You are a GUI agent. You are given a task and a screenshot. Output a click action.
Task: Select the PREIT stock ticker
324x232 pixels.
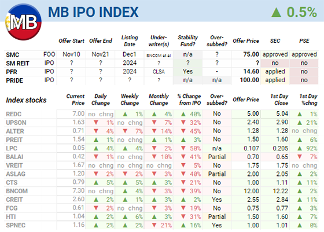14,140
